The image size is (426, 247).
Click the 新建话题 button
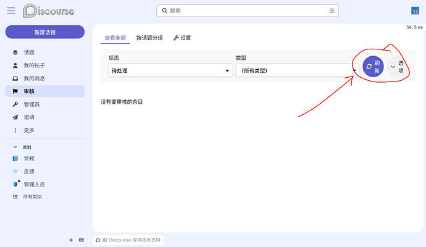(x=45, y=32)
